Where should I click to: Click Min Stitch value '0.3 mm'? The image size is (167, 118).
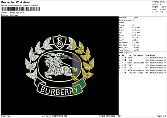coord(136,45)
